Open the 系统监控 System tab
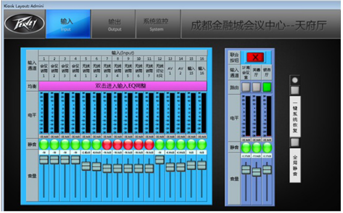 pos(156,24)
